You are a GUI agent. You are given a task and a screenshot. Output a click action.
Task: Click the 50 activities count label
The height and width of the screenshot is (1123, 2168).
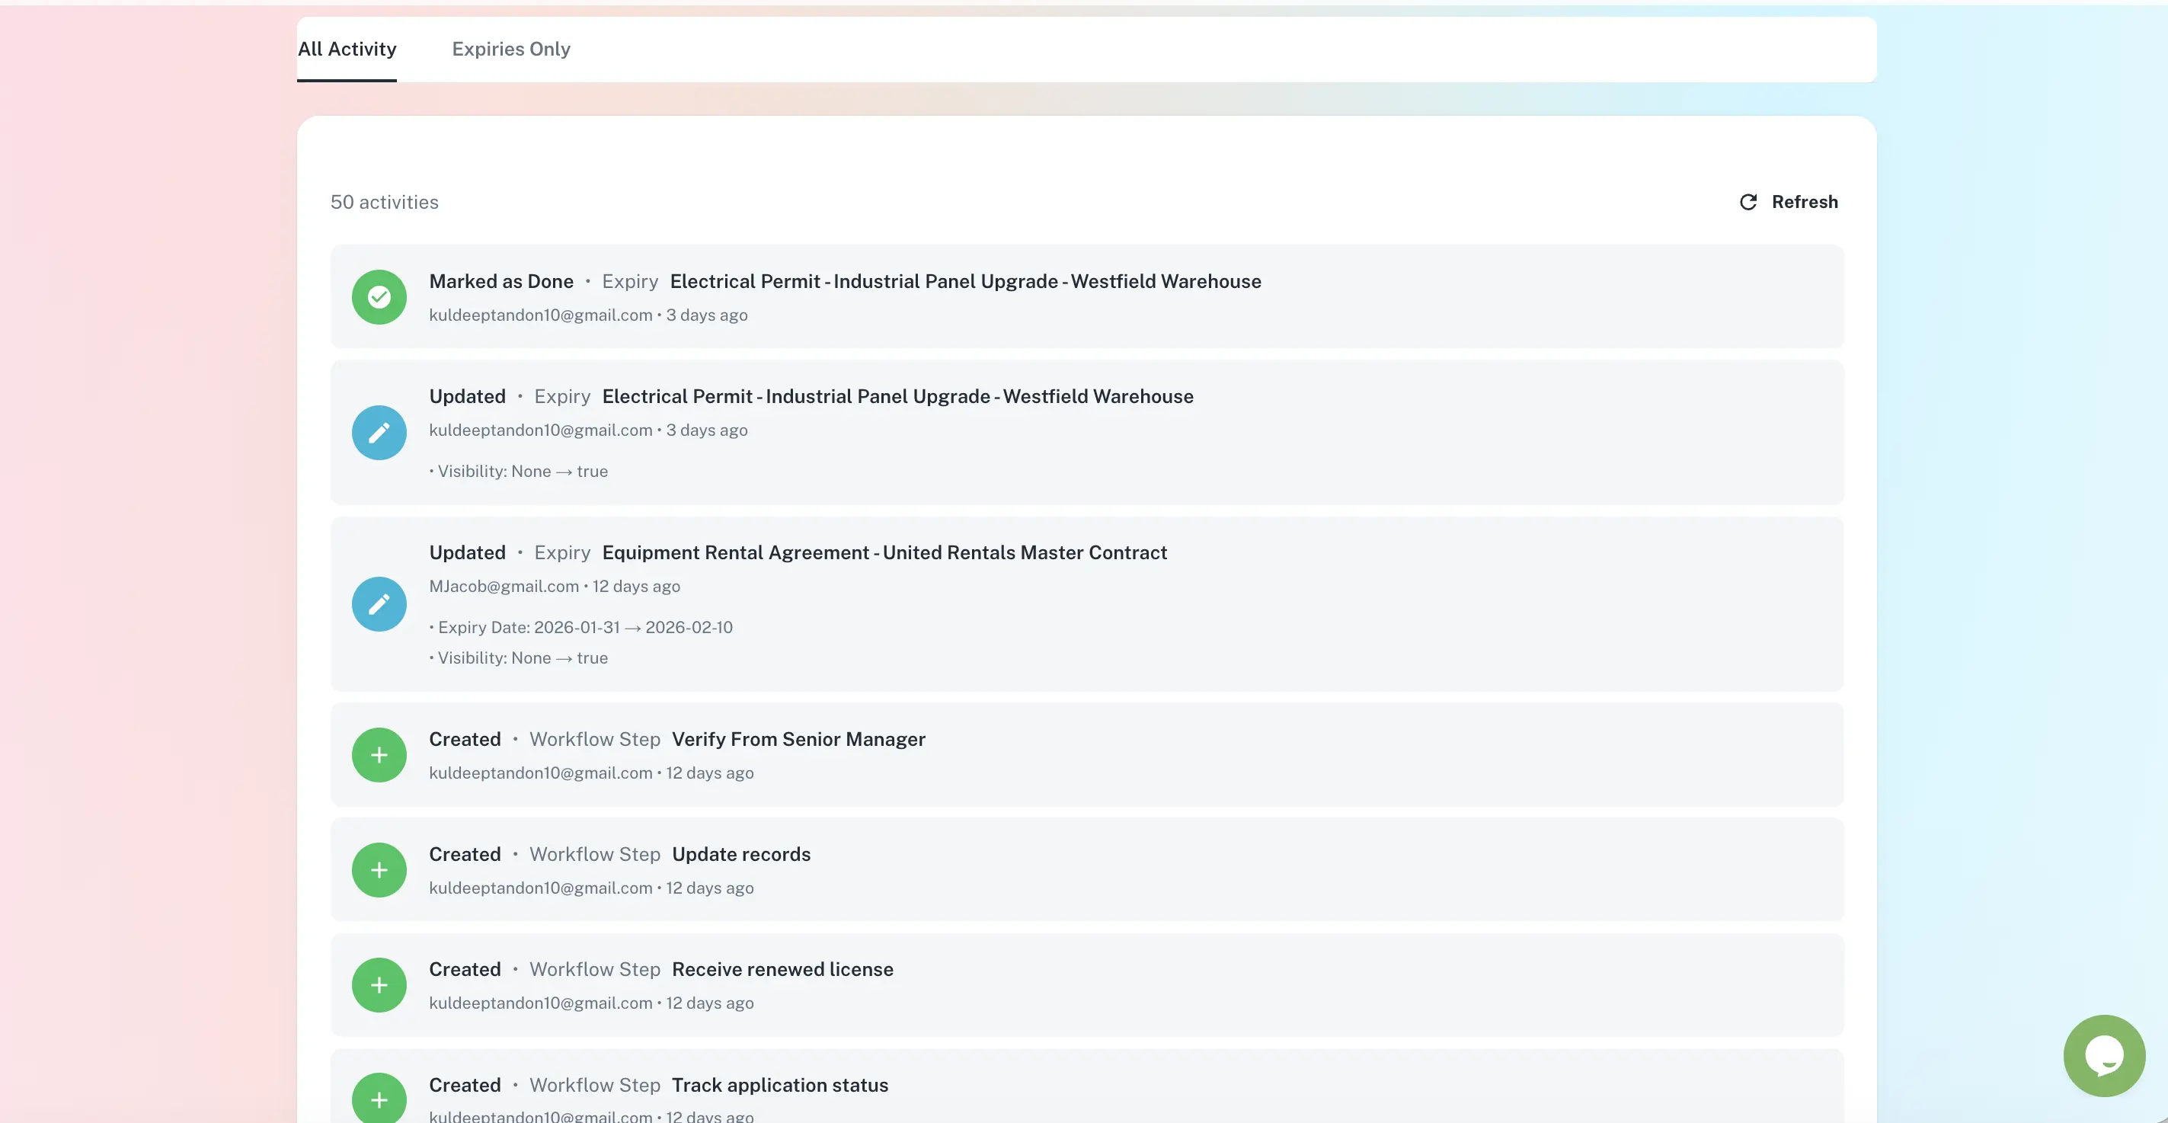[x=385, y=202]
